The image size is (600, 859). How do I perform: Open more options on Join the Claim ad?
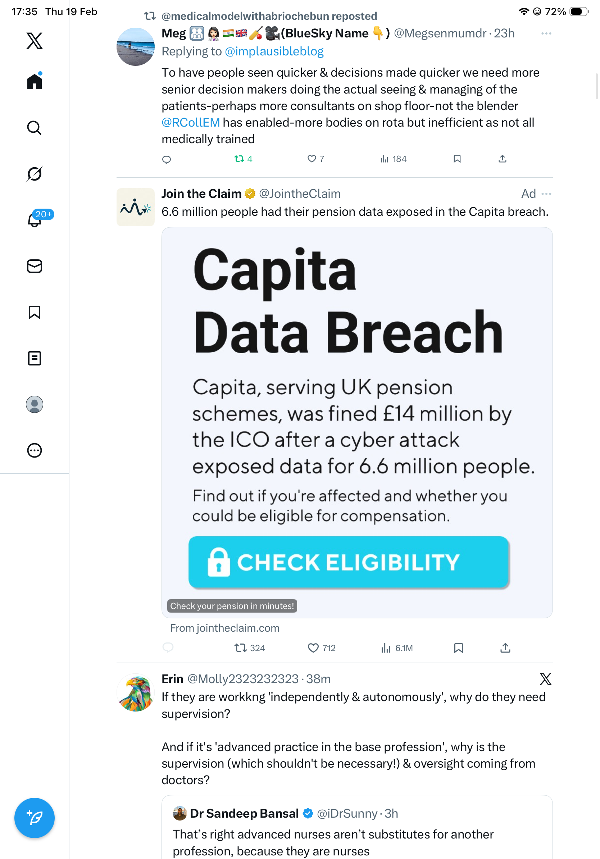coord(546,194)
